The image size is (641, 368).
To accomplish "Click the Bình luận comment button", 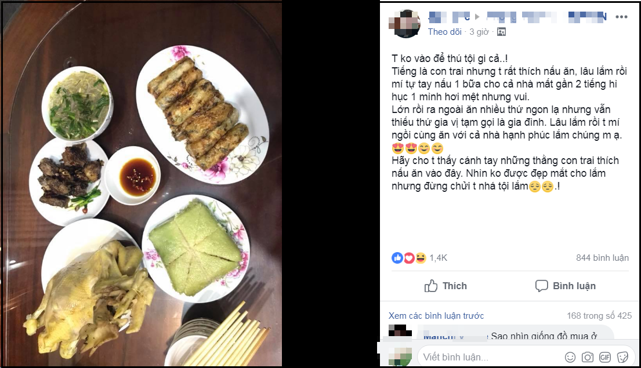I will point(566,286).
